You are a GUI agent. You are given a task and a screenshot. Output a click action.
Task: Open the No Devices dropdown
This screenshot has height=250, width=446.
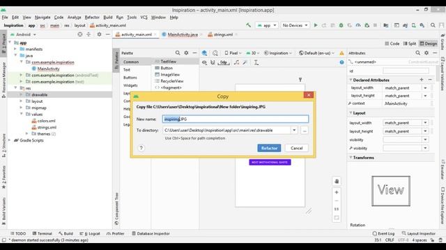(295, 25)
